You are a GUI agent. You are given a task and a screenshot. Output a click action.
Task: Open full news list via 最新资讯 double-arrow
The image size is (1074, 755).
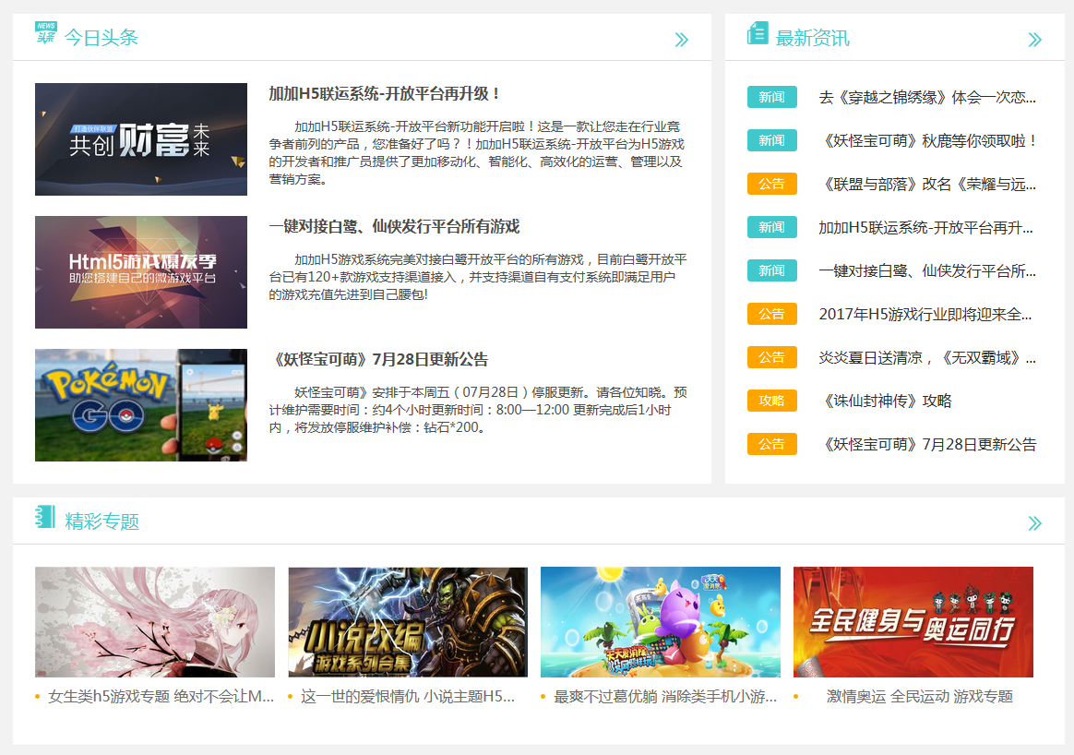(x=1036, y=39)
